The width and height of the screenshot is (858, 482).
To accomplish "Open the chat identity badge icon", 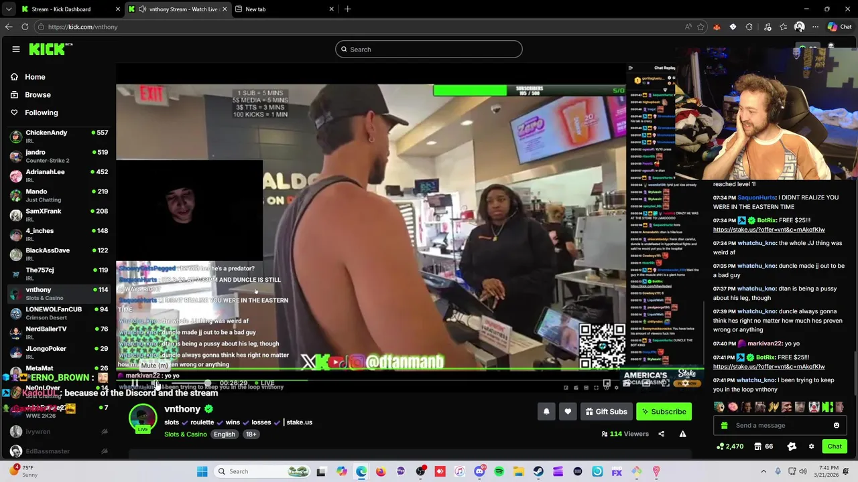I will [792, 447].
